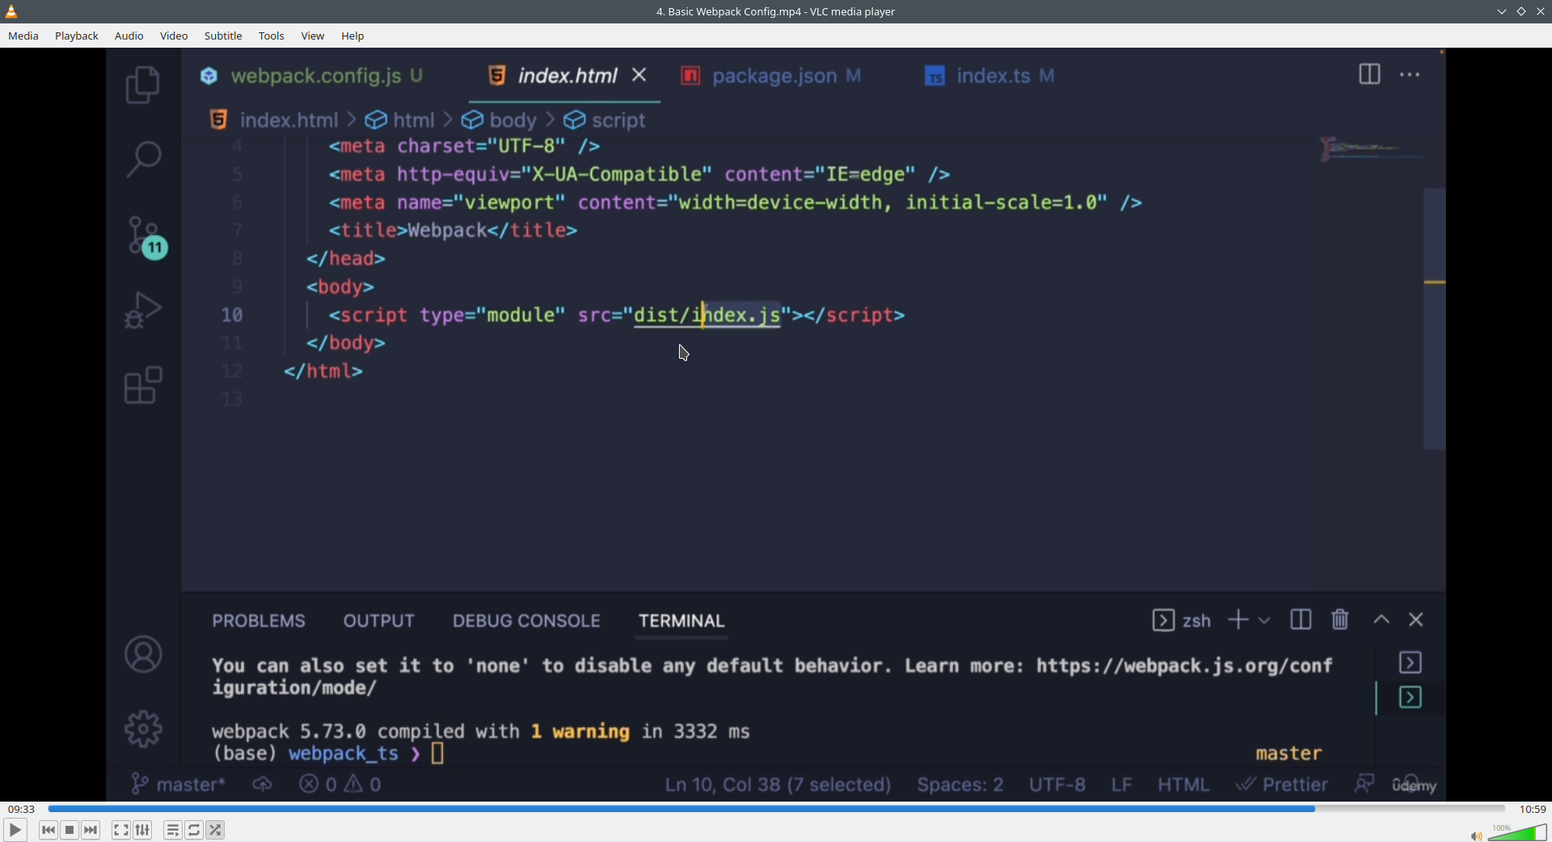Click the synchronize changes cloud icon

[262, 784]
